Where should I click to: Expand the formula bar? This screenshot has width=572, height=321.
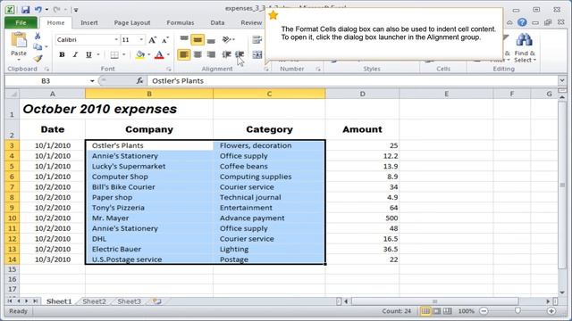(562, 80)
